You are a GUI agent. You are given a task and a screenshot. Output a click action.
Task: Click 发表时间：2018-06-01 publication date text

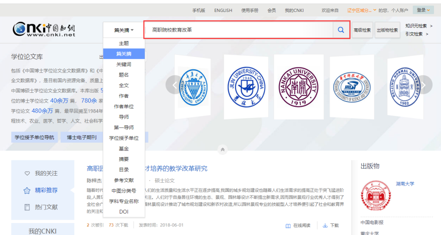[161, 225]
